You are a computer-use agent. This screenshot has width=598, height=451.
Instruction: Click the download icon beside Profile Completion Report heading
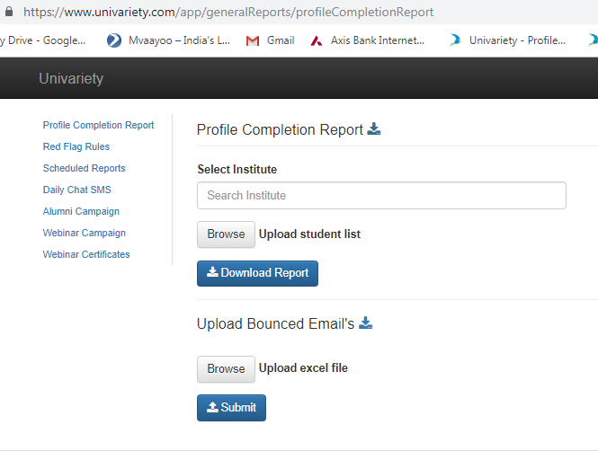374,129
